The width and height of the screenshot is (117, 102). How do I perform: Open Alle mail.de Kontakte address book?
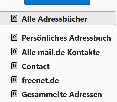tap(61, 52)
